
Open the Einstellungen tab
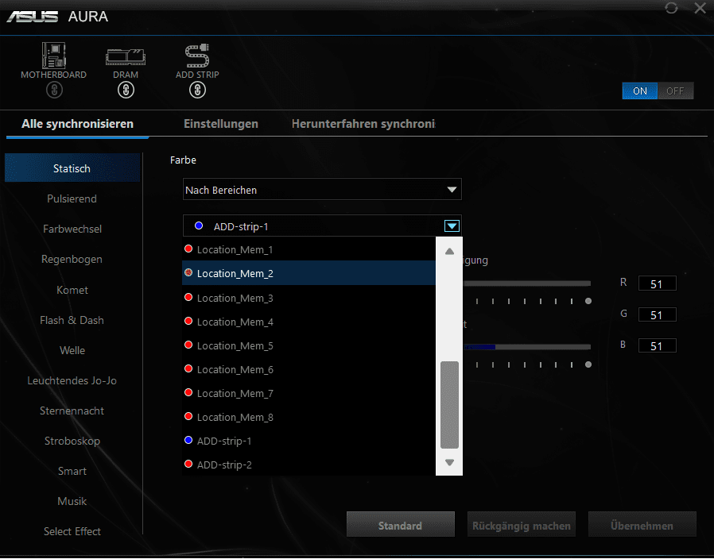(221, 124)
